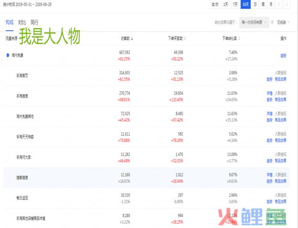Select the 日 granularity button

(x=255, y=4)
